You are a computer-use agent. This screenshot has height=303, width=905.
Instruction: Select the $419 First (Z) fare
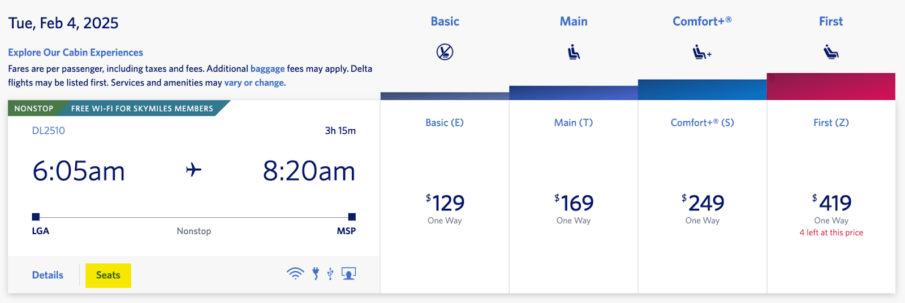click(x=831, y=204)
